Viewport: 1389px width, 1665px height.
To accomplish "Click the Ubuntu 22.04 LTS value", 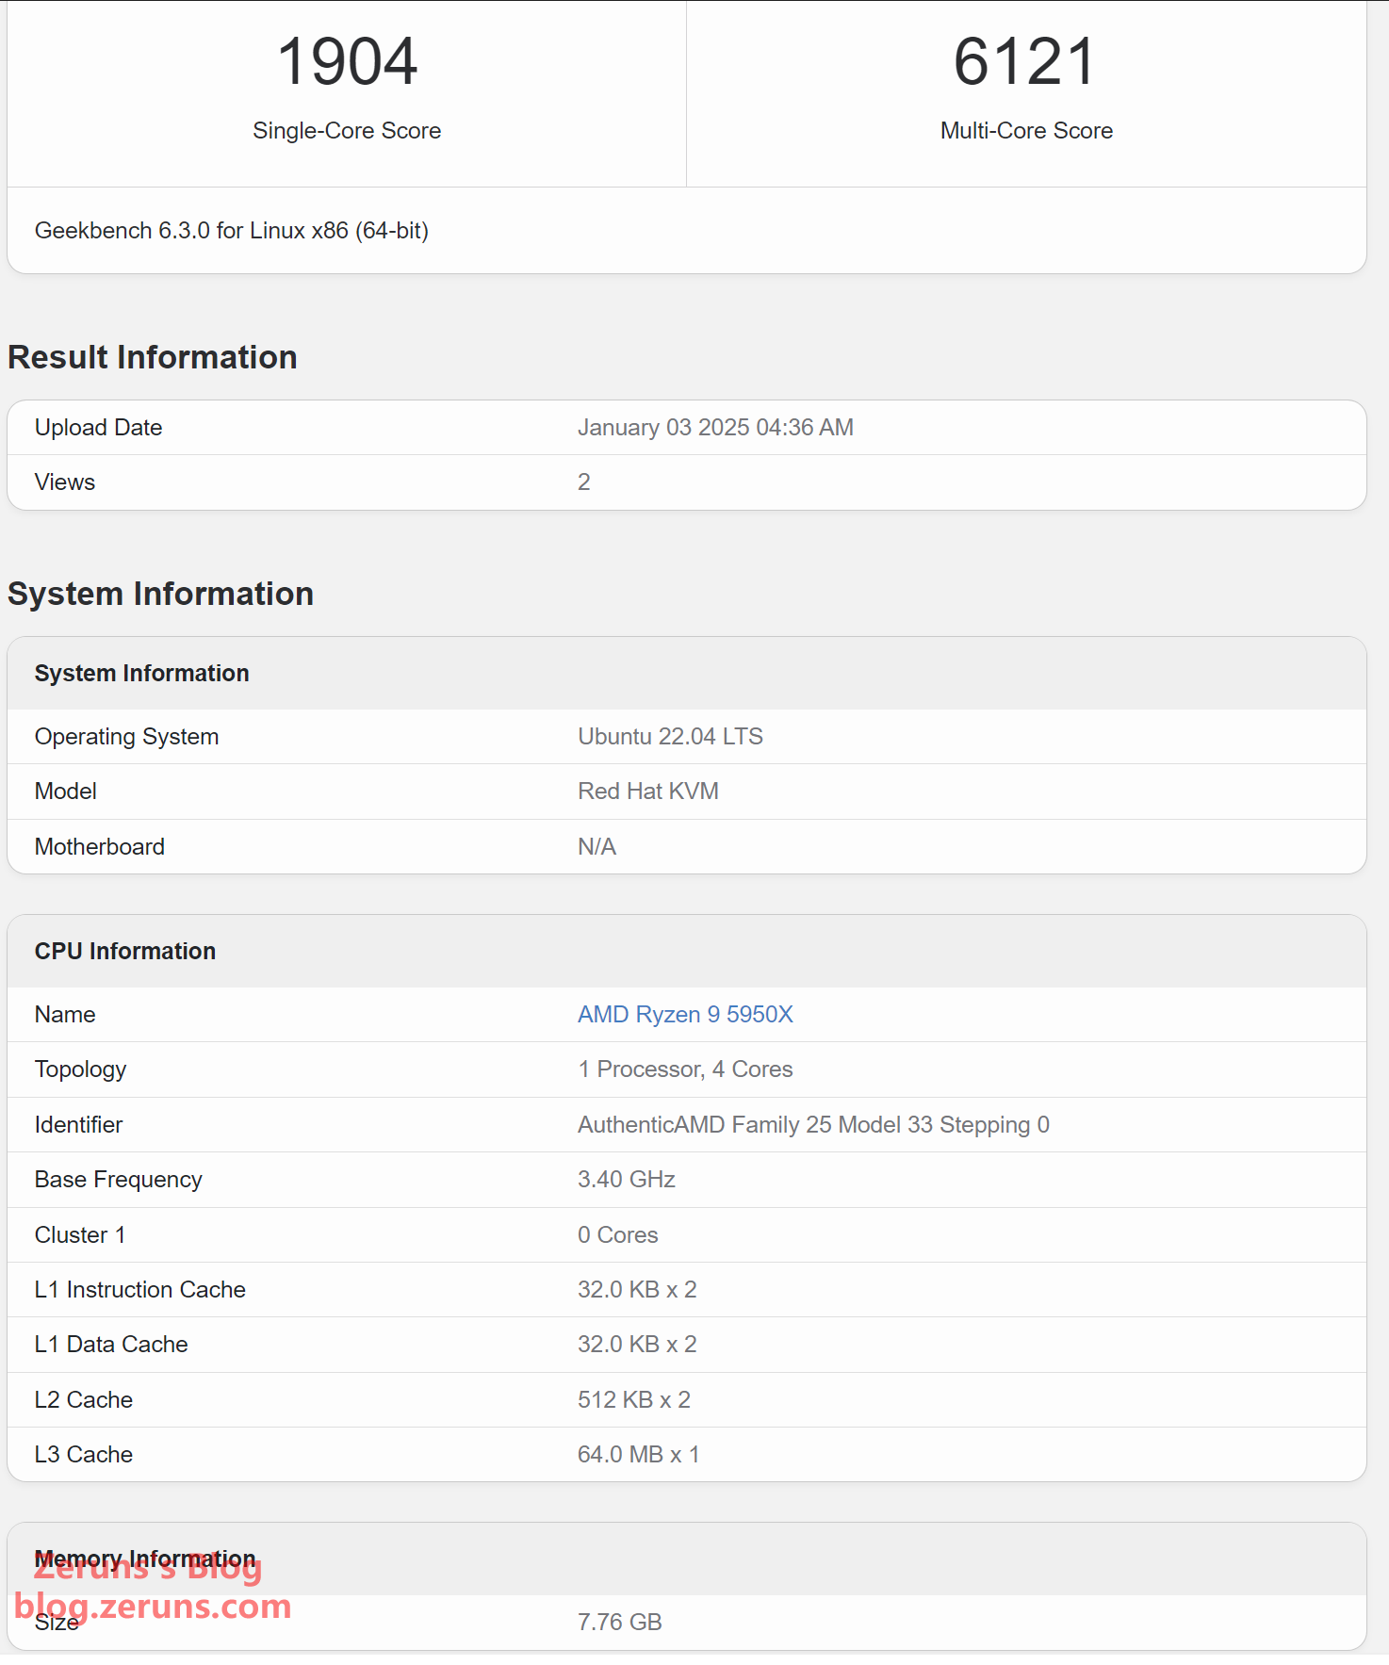I will click(x=670, y=737).
